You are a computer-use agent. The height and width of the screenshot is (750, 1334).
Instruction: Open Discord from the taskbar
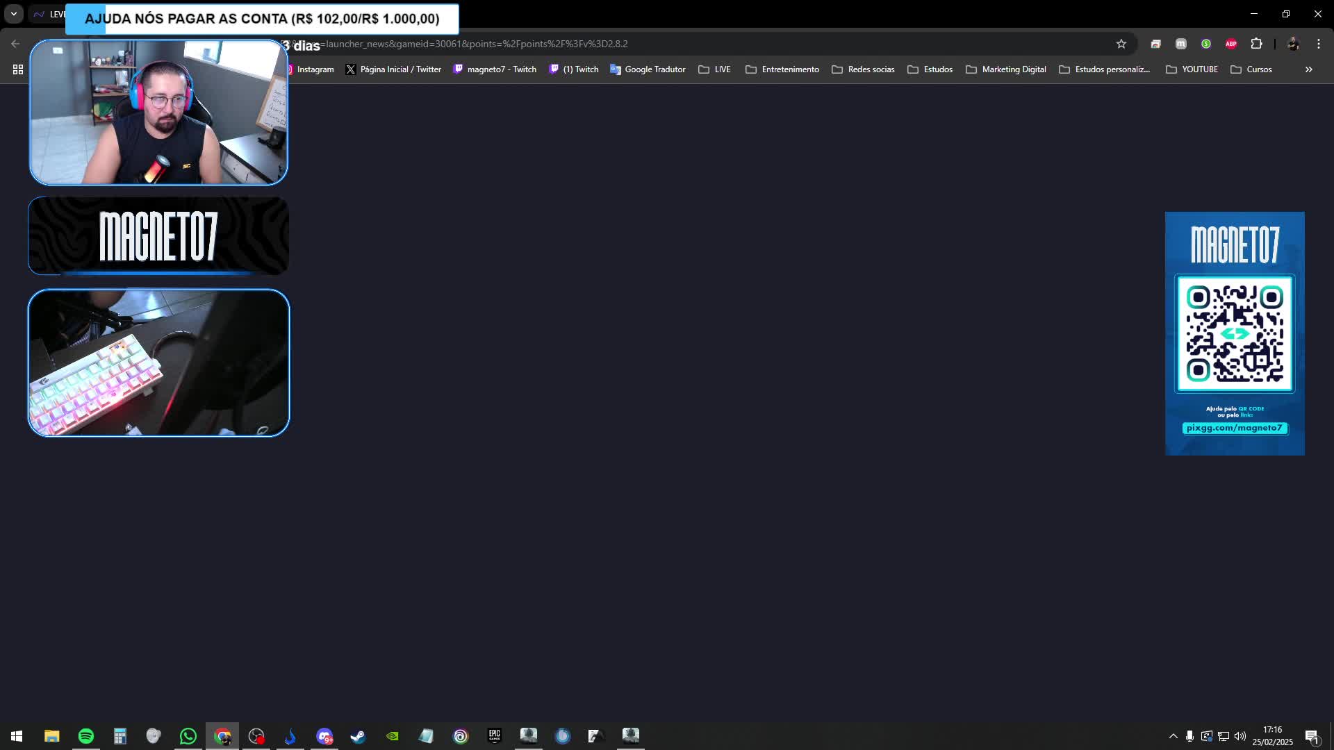324,736
